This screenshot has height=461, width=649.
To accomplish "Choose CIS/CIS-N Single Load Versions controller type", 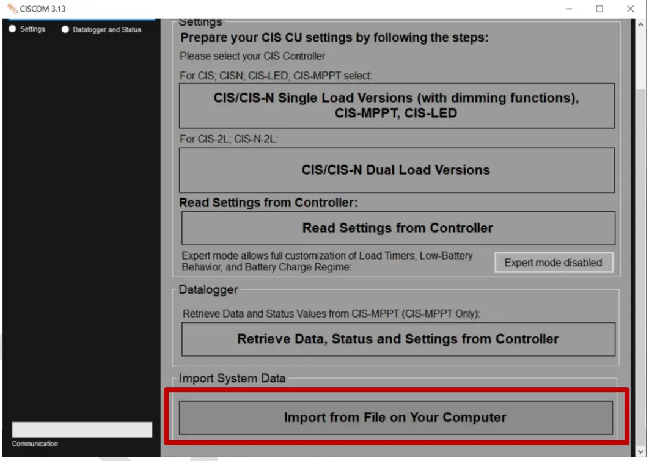I will click(397, 106).
